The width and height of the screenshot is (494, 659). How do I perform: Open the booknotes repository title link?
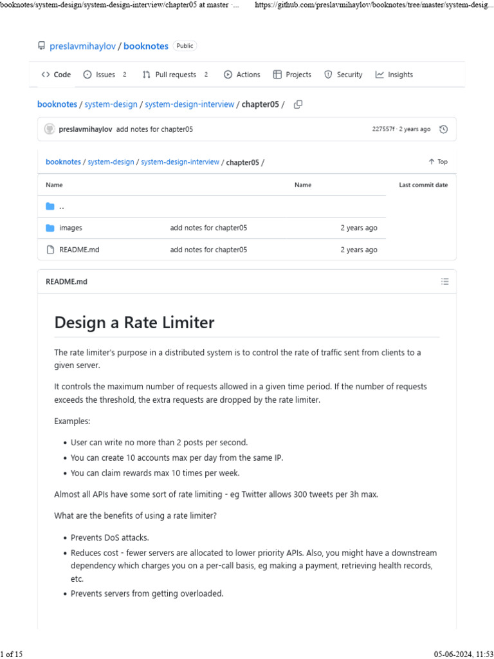pos(146,46)
